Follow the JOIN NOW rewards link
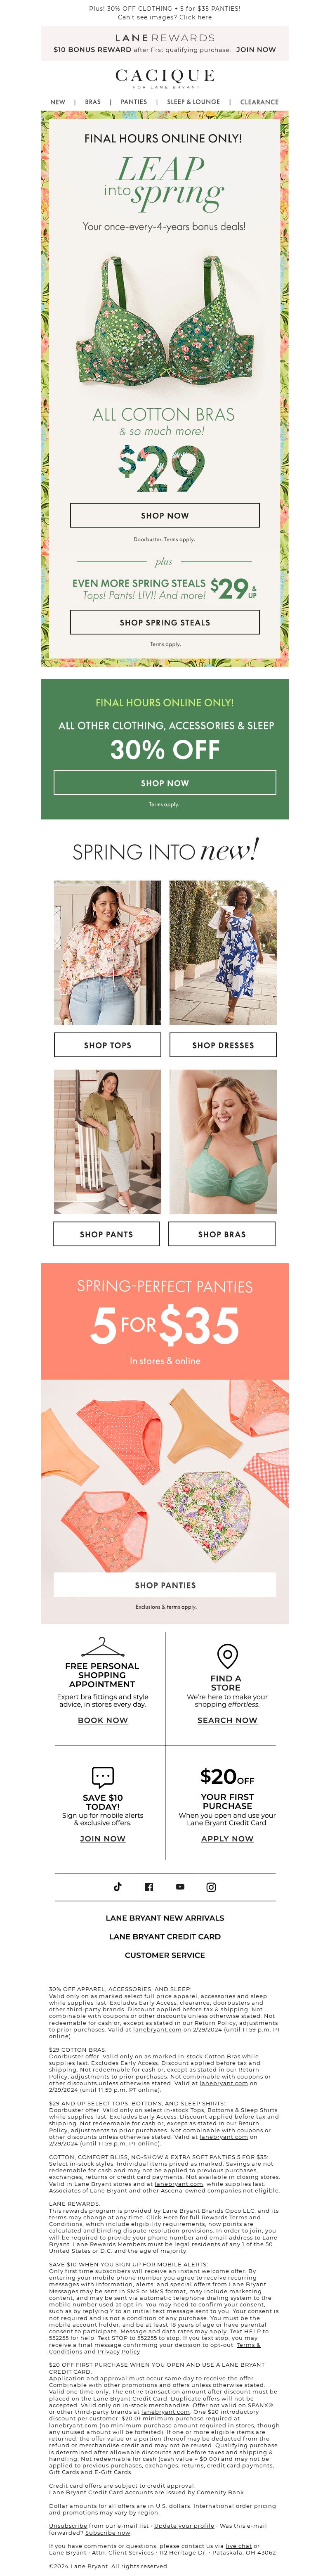The height and width of the screenshot is (2576, 330). pos(256,49)
